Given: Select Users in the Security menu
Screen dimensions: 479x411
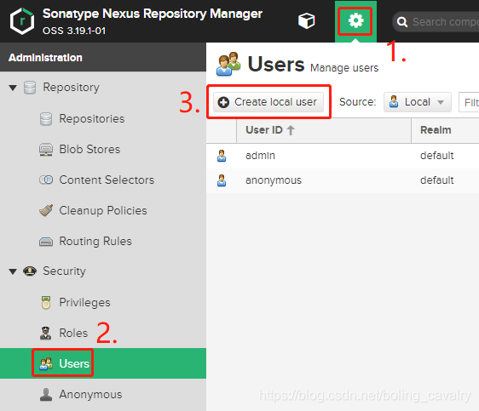Looking at the screenshot, I should [103, 363].
